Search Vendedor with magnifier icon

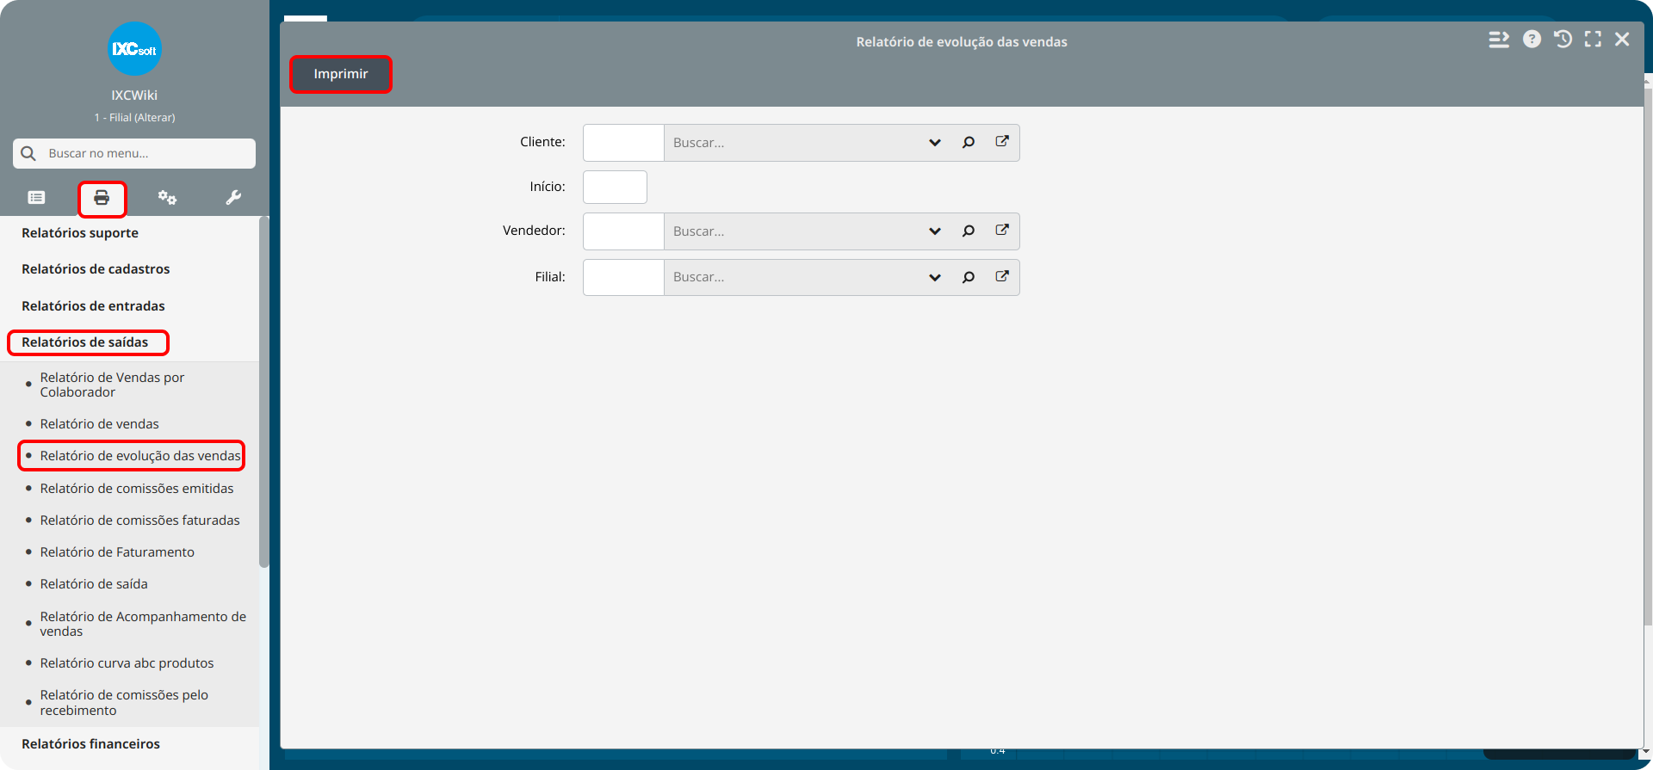pyautogui.click(x=969, y=231)
